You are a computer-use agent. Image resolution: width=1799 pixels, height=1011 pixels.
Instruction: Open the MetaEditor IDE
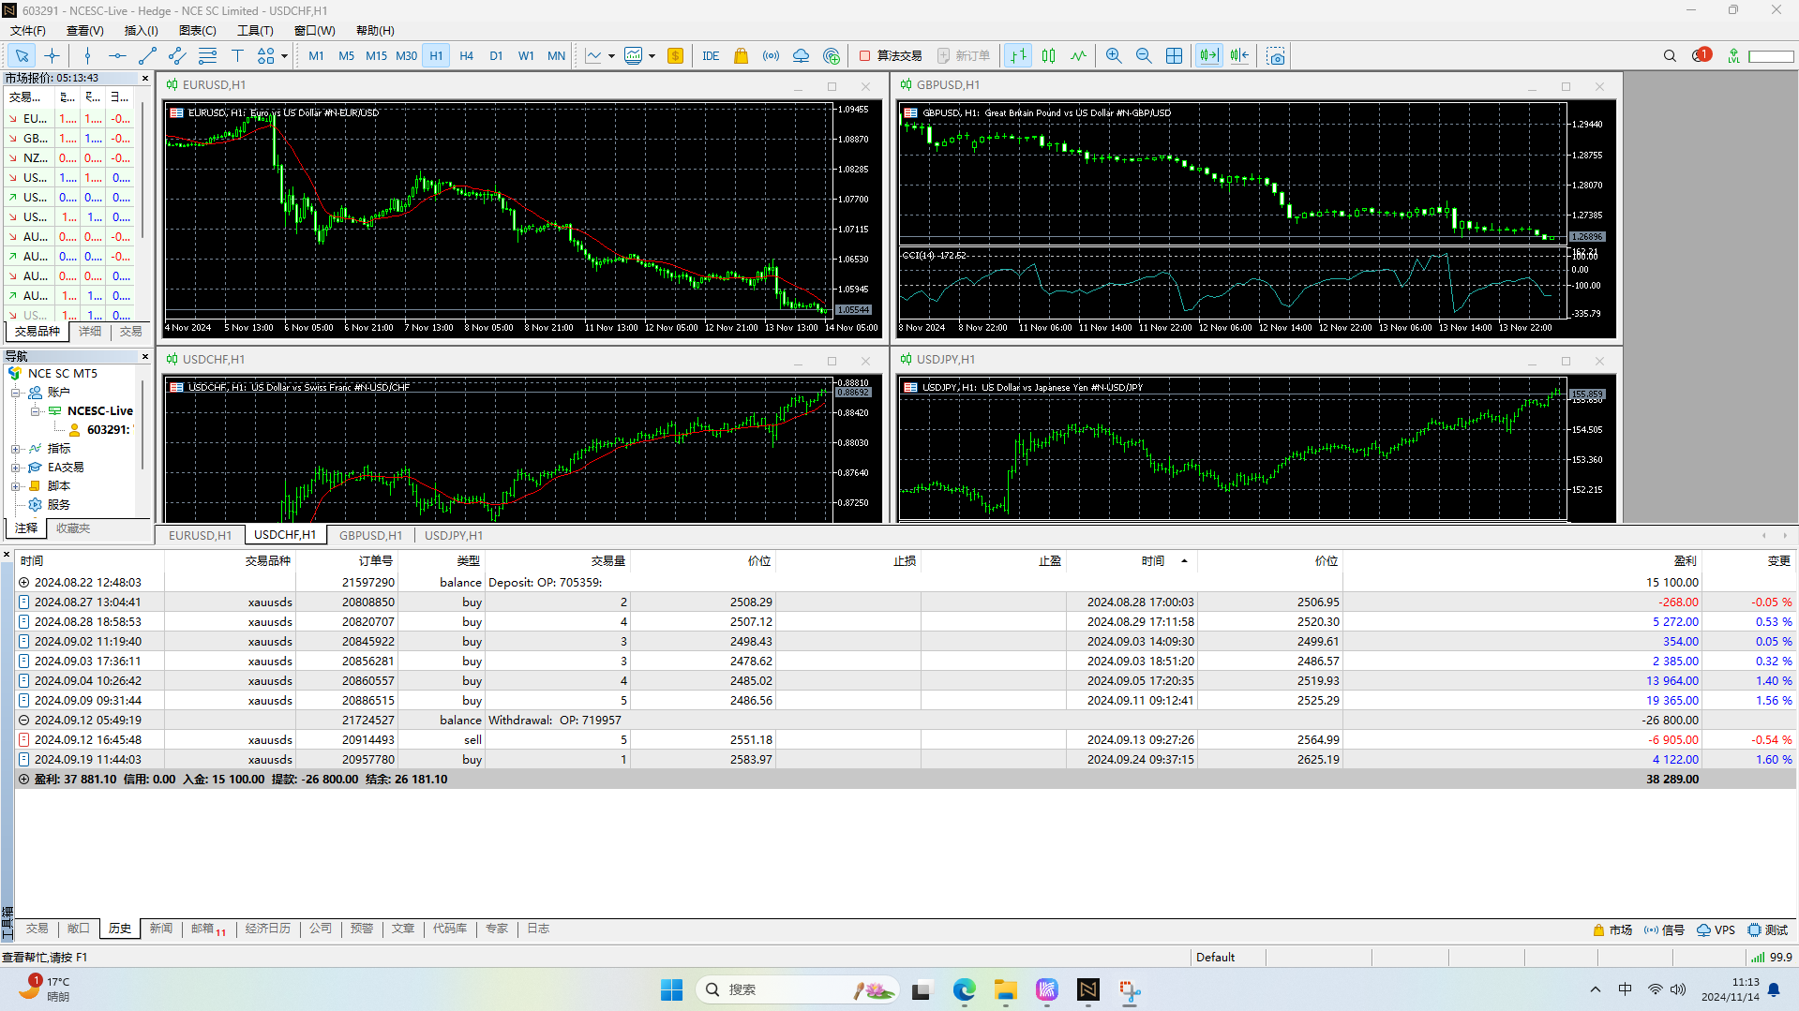(711, 56)
